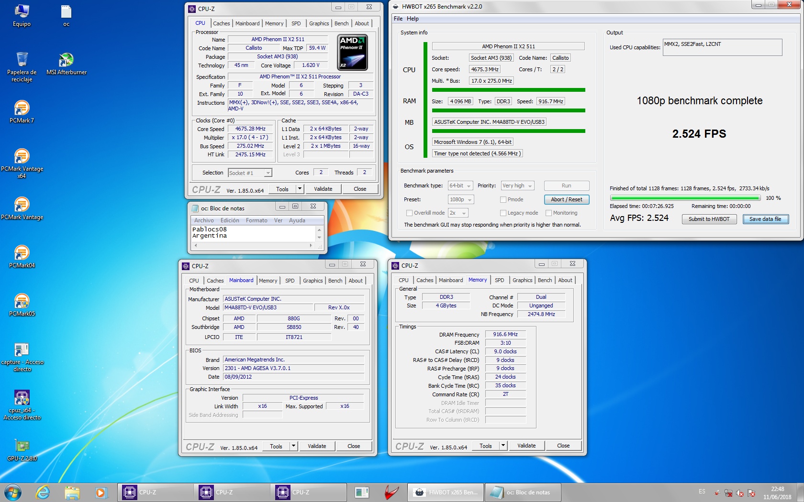
Task: Switch to Bench tab in Memory CPU-Z window
Action: point(545,280)
